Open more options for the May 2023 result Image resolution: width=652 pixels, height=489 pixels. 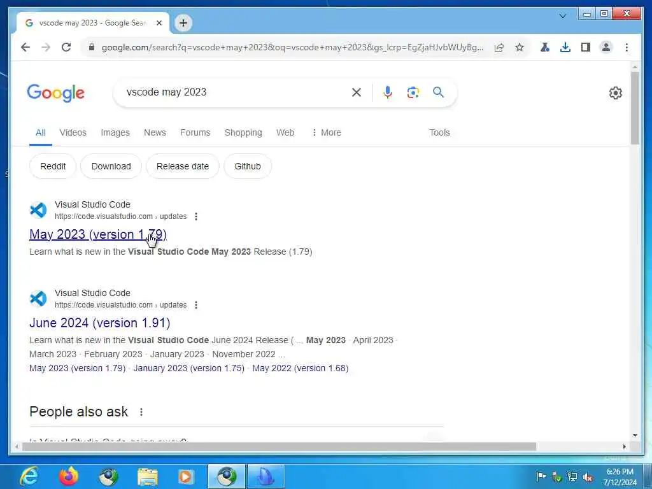pos(196,216)
